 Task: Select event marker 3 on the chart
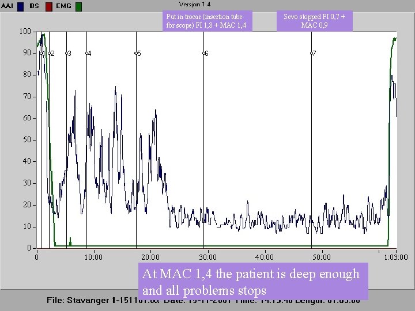tap(68, 54)
